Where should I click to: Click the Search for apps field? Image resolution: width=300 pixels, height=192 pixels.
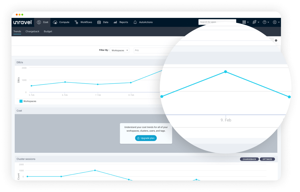(217, 22)
